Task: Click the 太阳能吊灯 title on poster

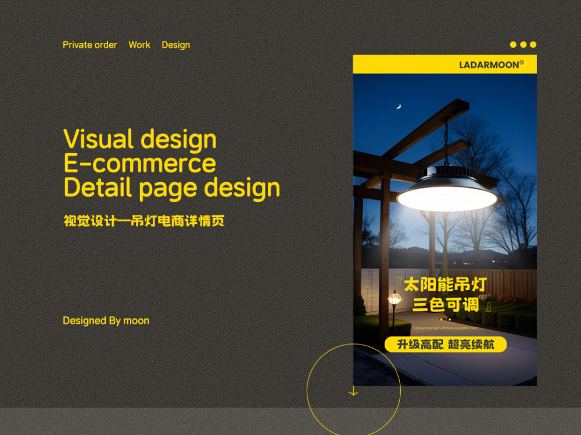Action: (x=445, y=285)
